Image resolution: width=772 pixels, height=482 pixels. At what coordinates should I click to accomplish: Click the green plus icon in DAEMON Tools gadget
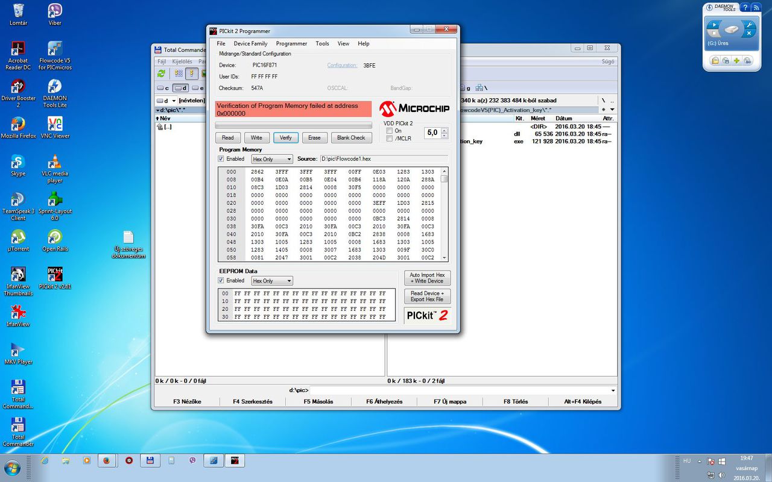[x=736, y=60]
